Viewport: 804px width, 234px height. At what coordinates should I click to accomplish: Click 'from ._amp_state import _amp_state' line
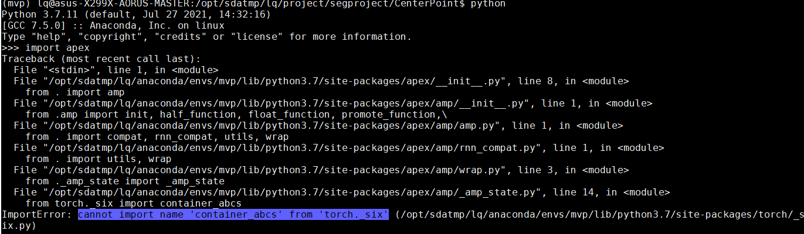coord(125,181)
